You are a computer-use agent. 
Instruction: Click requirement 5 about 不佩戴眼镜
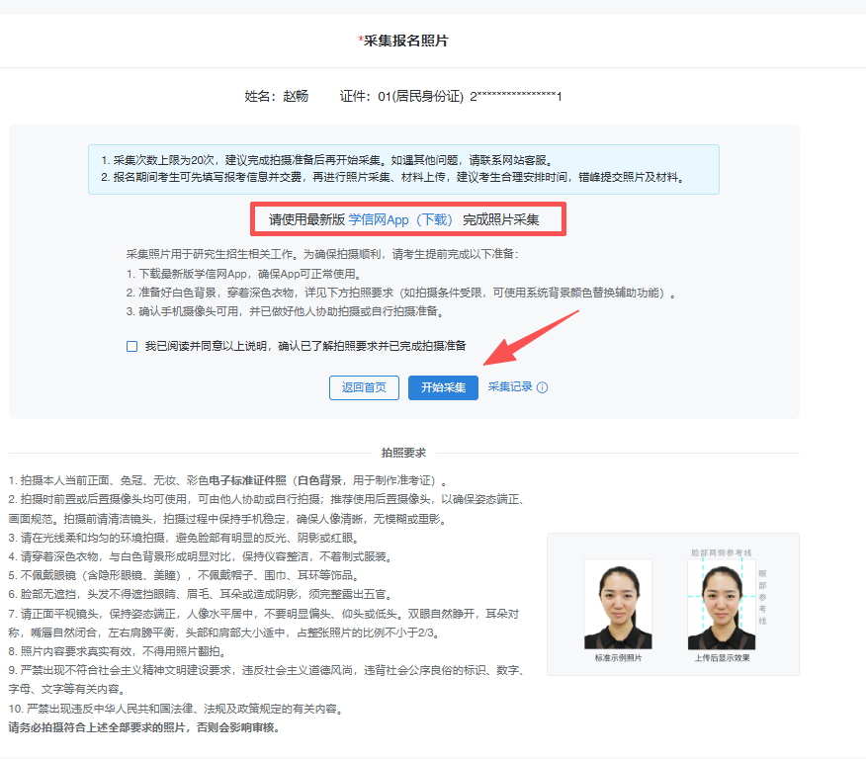pyautogui.click(x=186, y=575)
